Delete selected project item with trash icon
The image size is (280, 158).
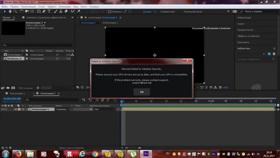point(38,88)
